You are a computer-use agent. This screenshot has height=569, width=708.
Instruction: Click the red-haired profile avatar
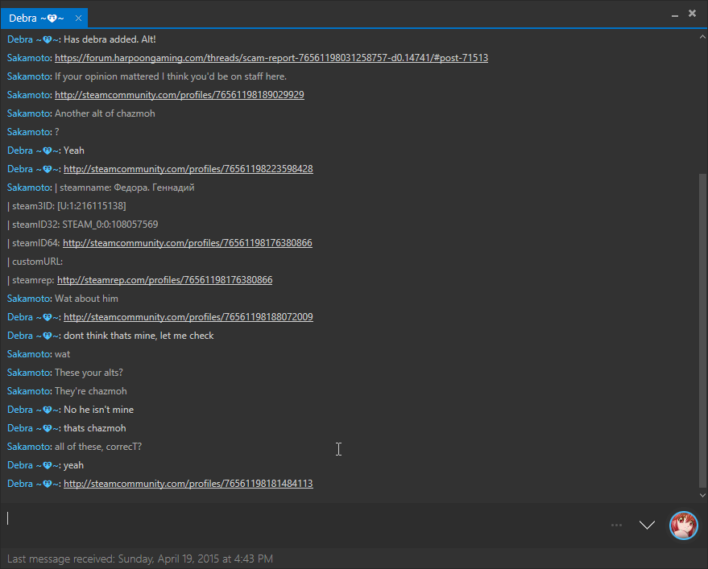click(684, 525)
